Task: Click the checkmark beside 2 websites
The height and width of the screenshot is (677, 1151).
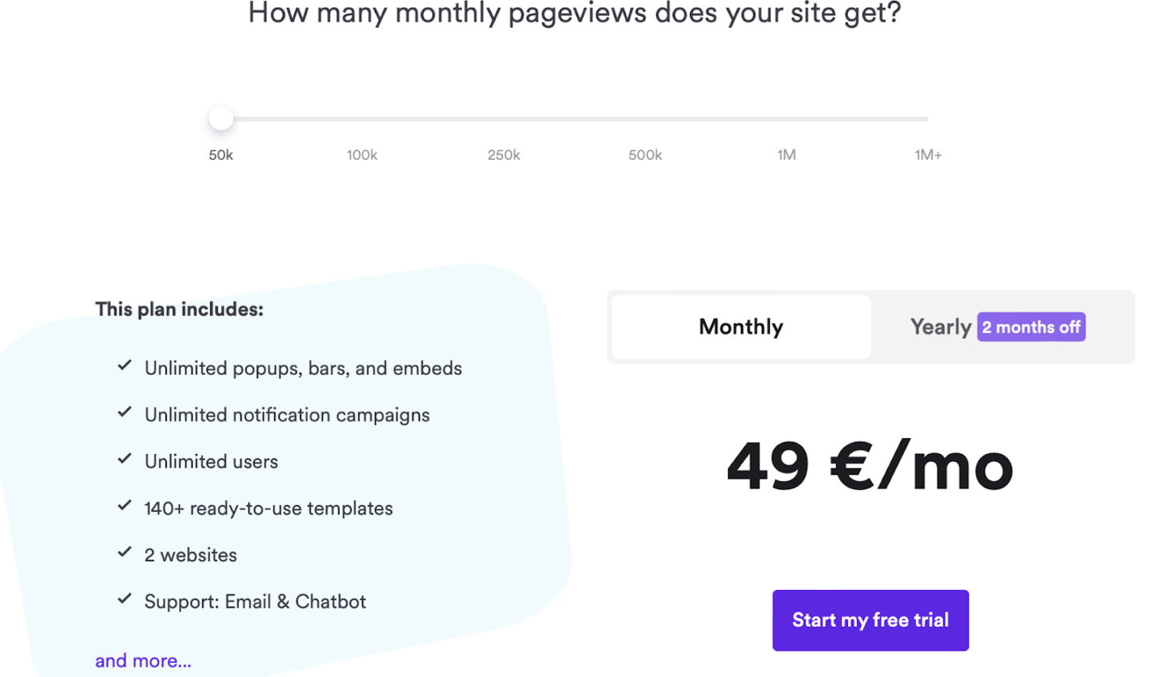Action: point(125,552)
